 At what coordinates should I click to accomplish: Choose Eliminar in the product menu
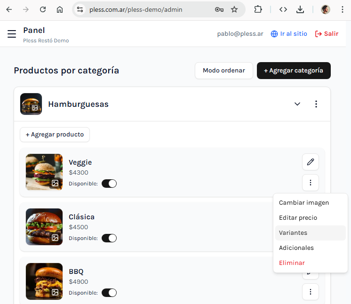tap(292, 263)
